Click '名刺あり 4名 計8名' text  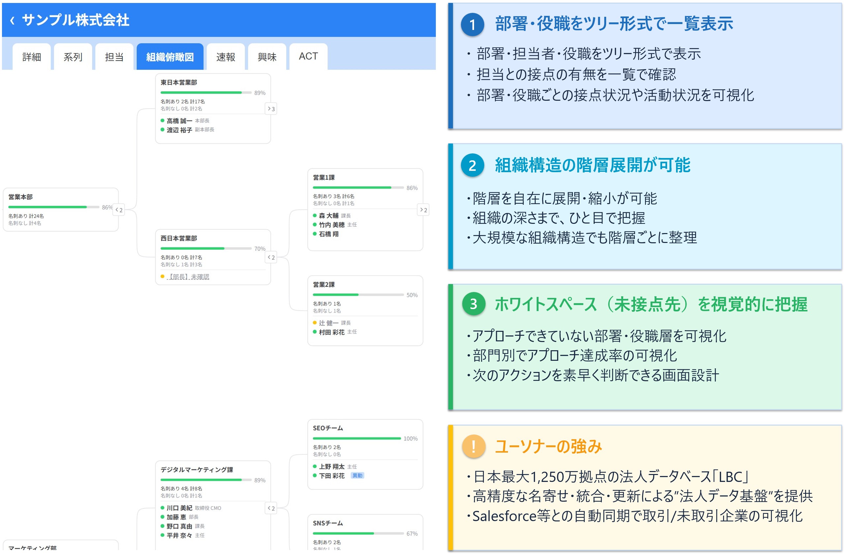pyautogui.click(x=181, y=489)
